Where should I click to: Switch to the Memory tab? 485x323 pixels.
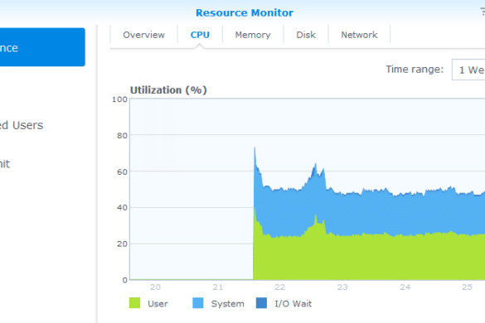coord(253,35)
